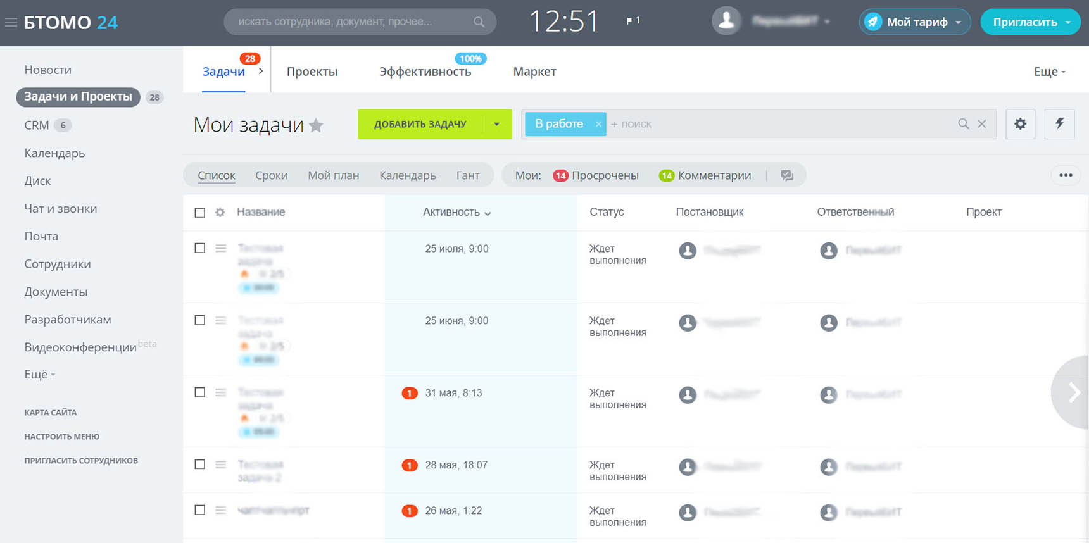Remove the В работе filter tag
The width and height of the screenshot is (1089, 543).
coord(598,124)
